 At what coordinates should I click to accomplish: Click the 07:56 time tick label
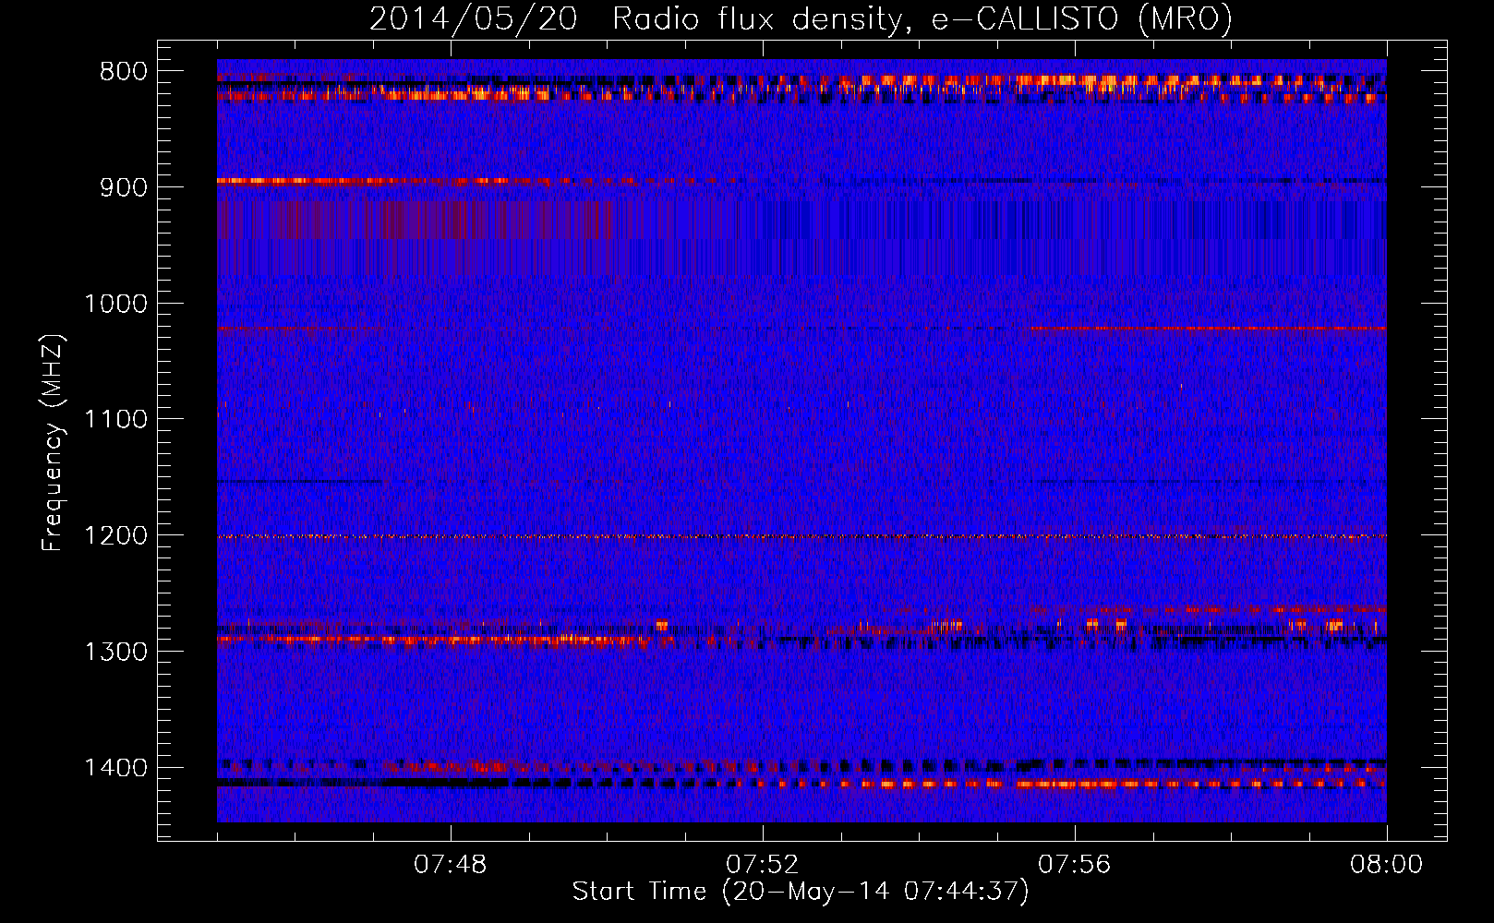pos(1075,865)
